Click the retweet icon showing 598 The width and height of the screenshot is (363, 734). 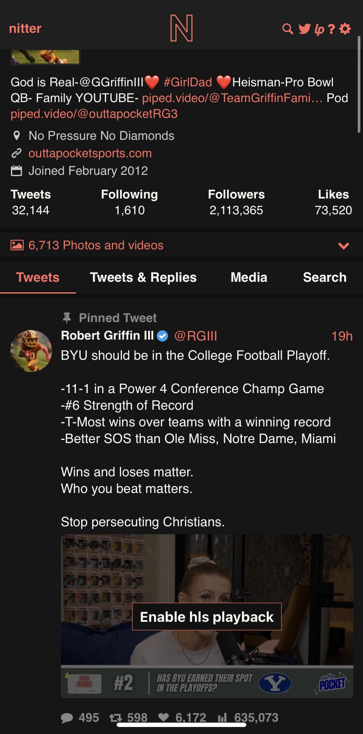coord(116,718)
